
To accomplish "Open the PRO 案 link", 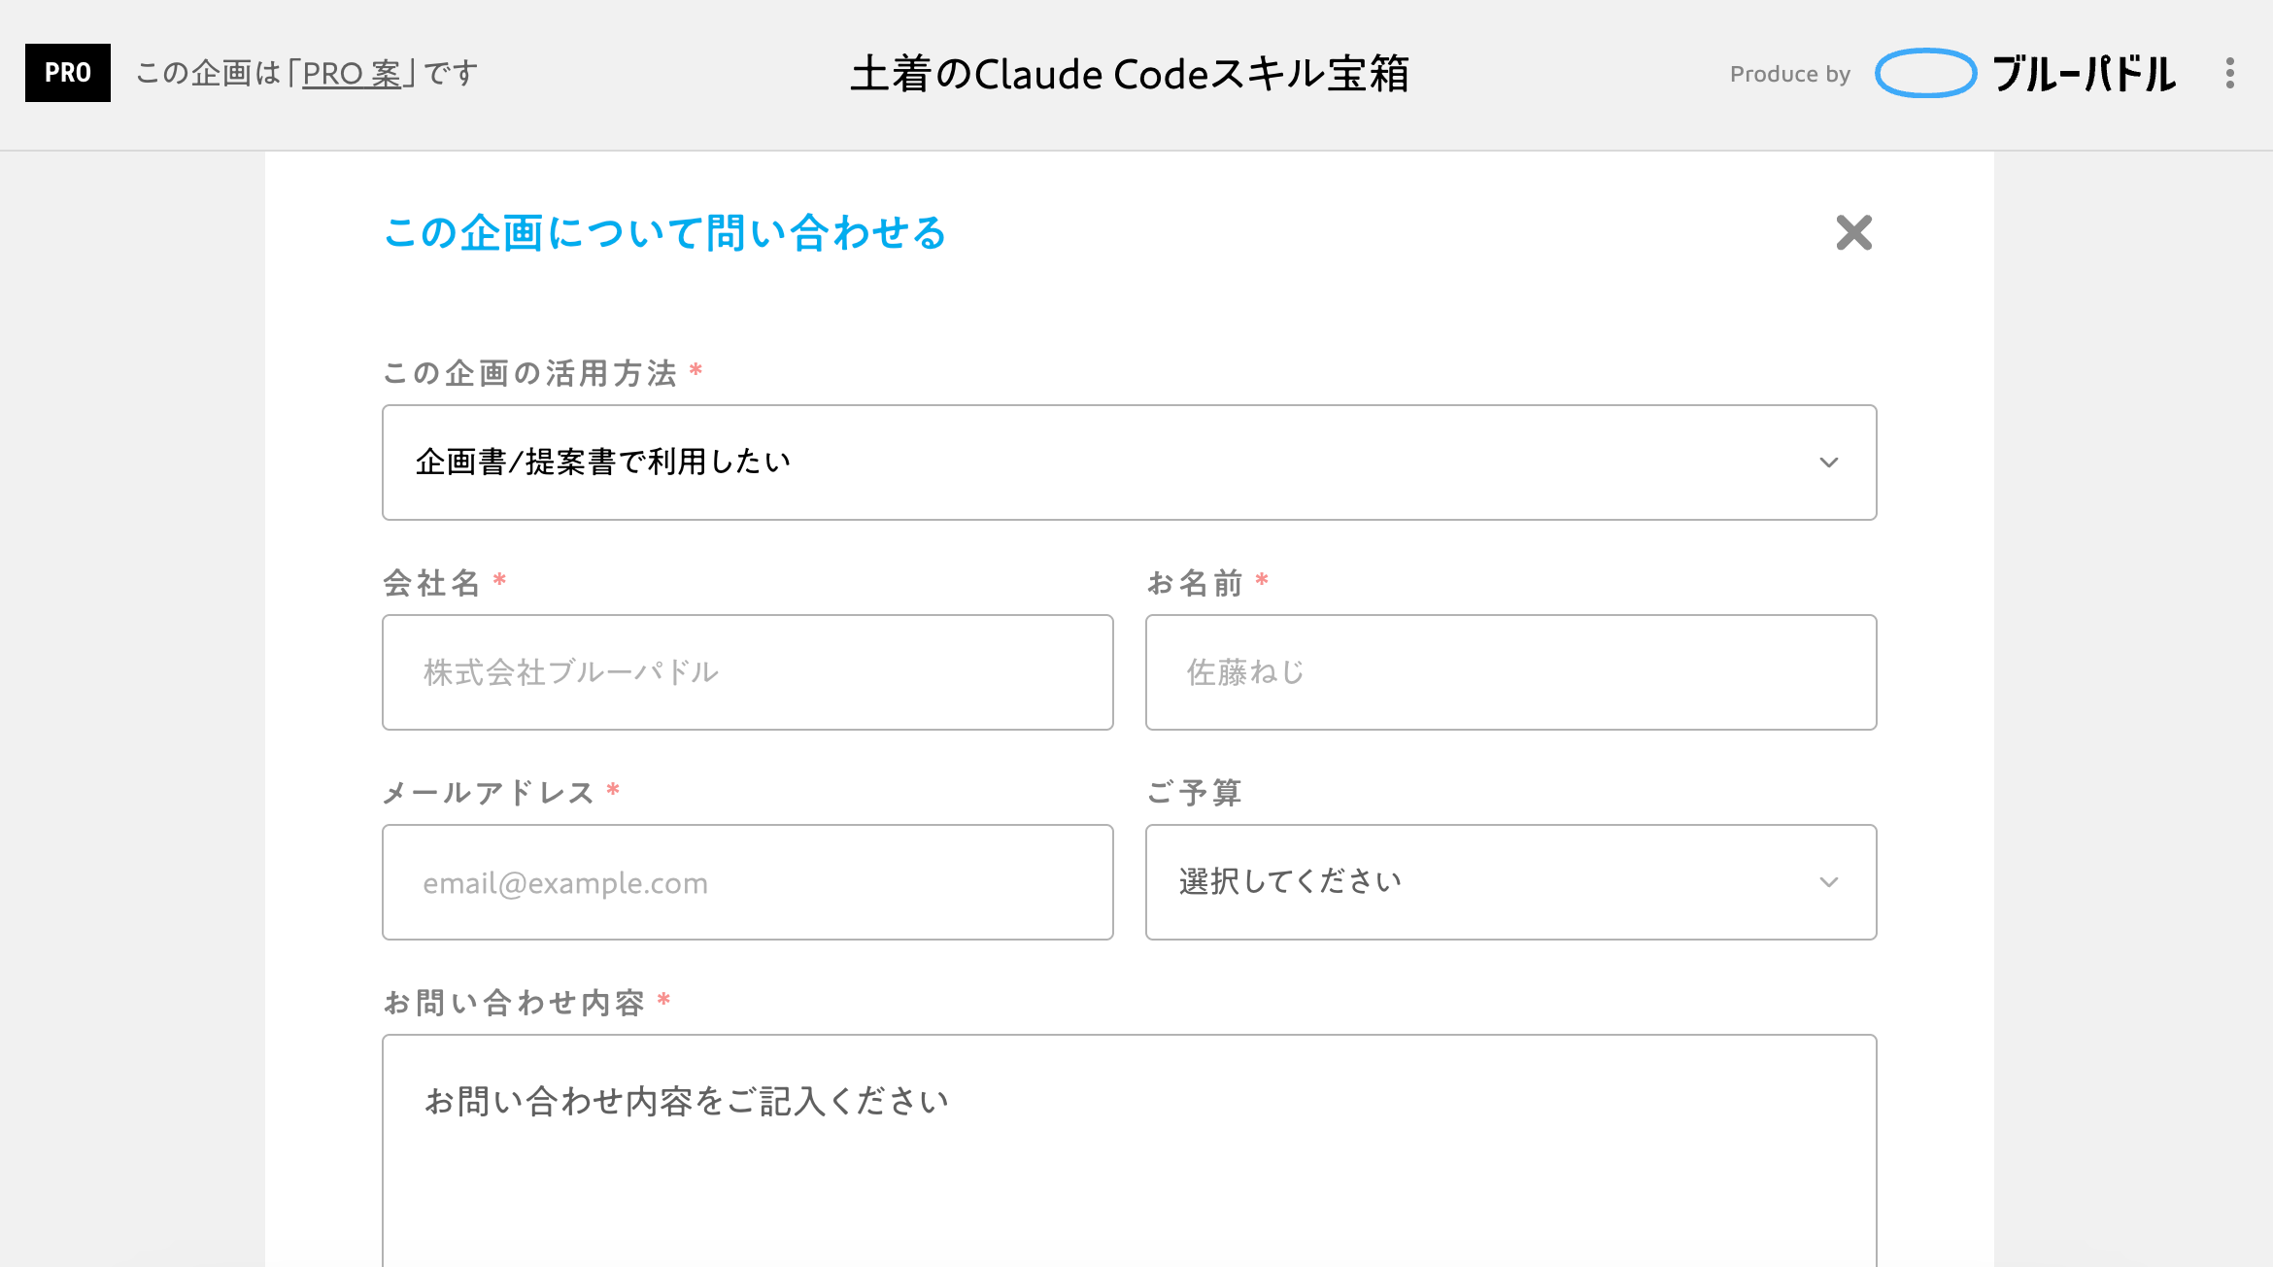I will tap(352, 74).
